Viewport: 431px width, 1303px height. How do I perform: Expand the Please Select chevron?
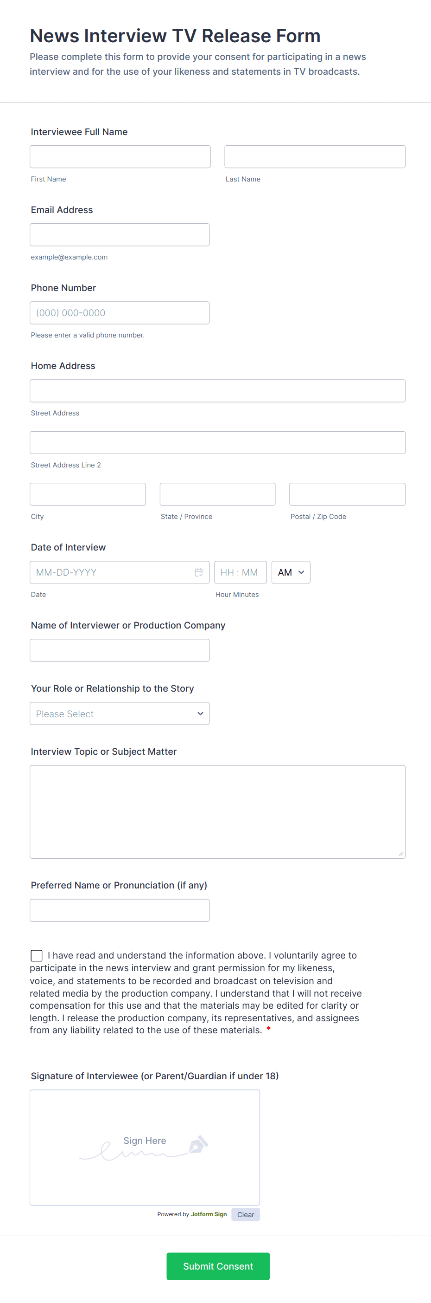[x=200, y=713]
